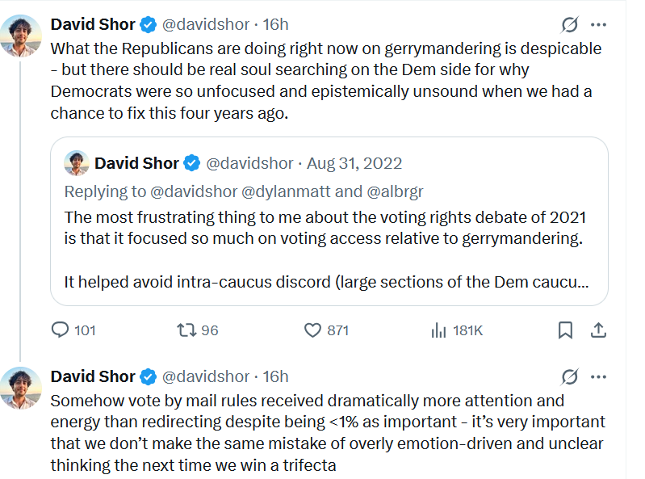Click blue verified badge on first tweet
The width and height of the screenshot is (645, 479).
tap(148, 25)
